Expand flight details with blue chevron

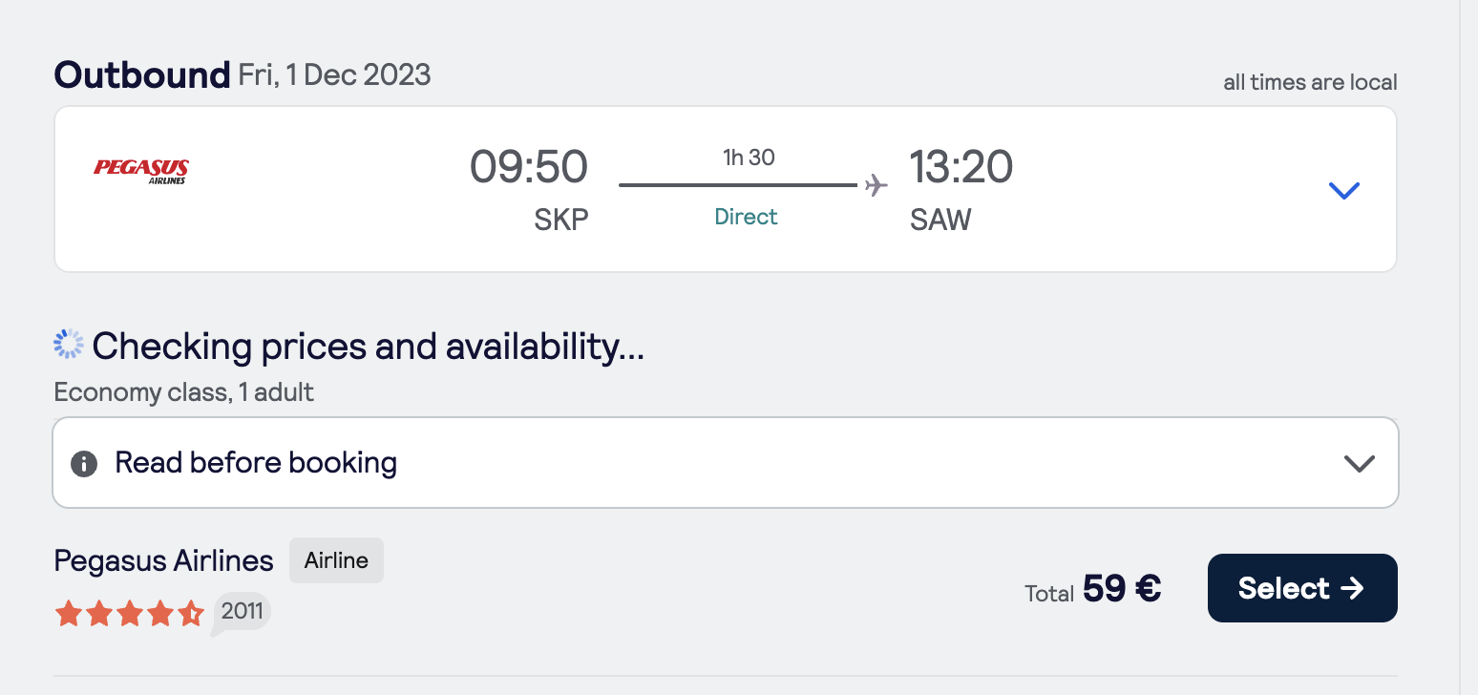[1343, 190]
